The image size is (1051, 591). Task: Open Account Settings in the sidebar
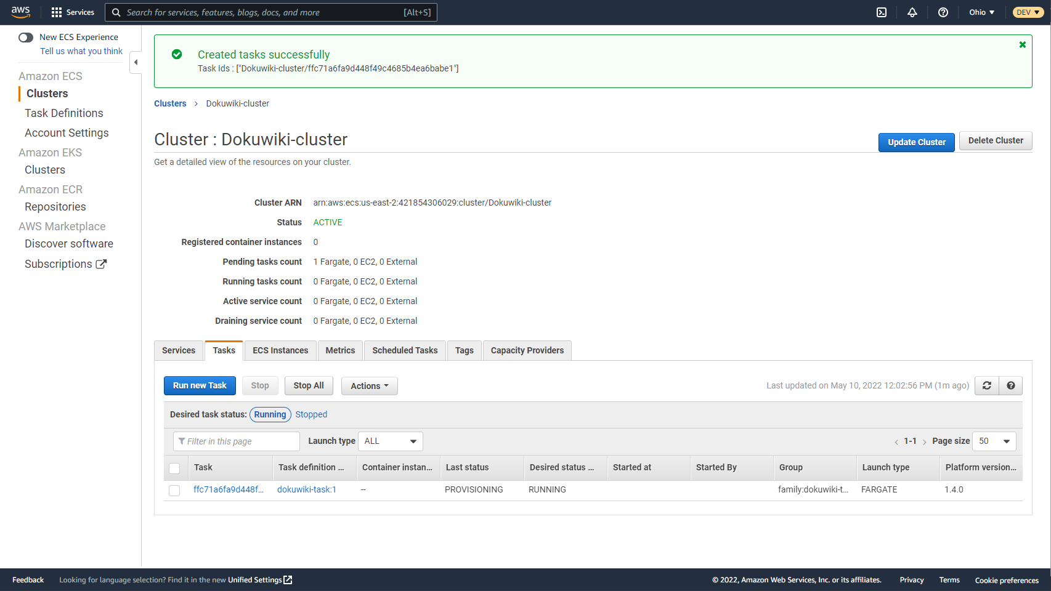(67, 133)
